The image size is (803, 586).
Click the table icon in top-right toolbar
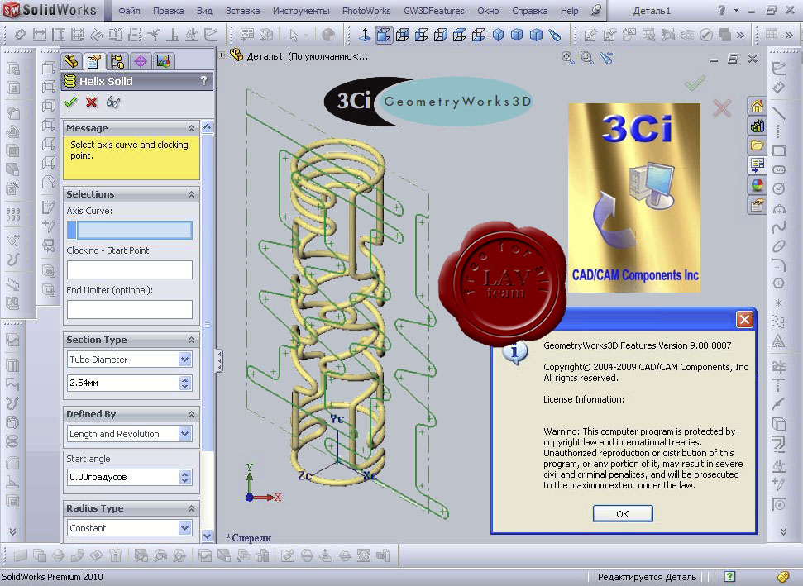[x=772, y=34]
